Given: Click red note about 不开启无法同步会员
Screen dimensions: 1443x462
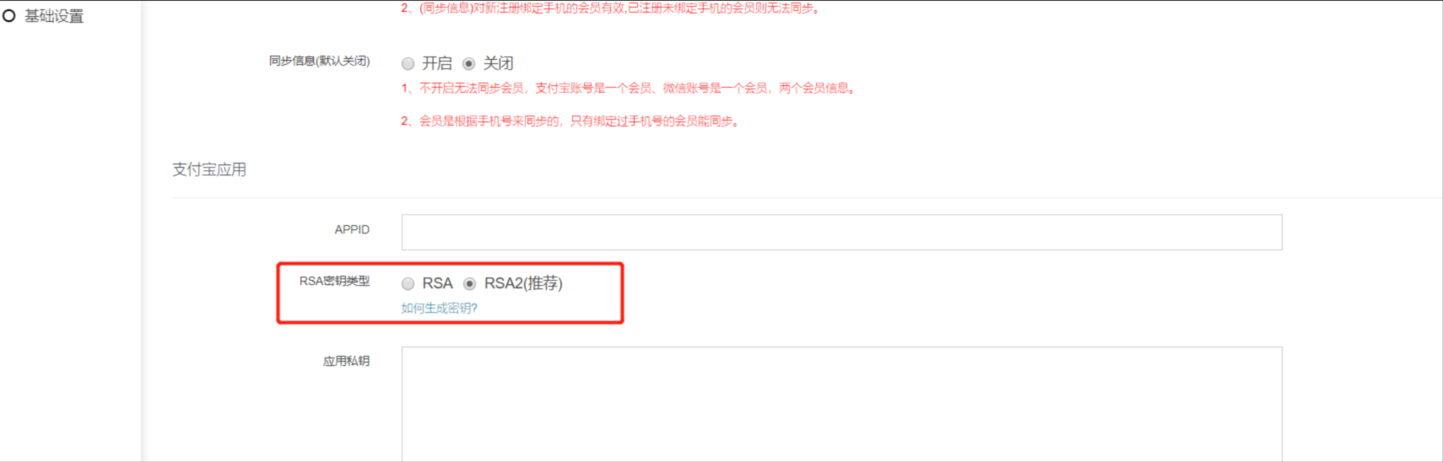Looking at the screenshot, I should (629, 88).
